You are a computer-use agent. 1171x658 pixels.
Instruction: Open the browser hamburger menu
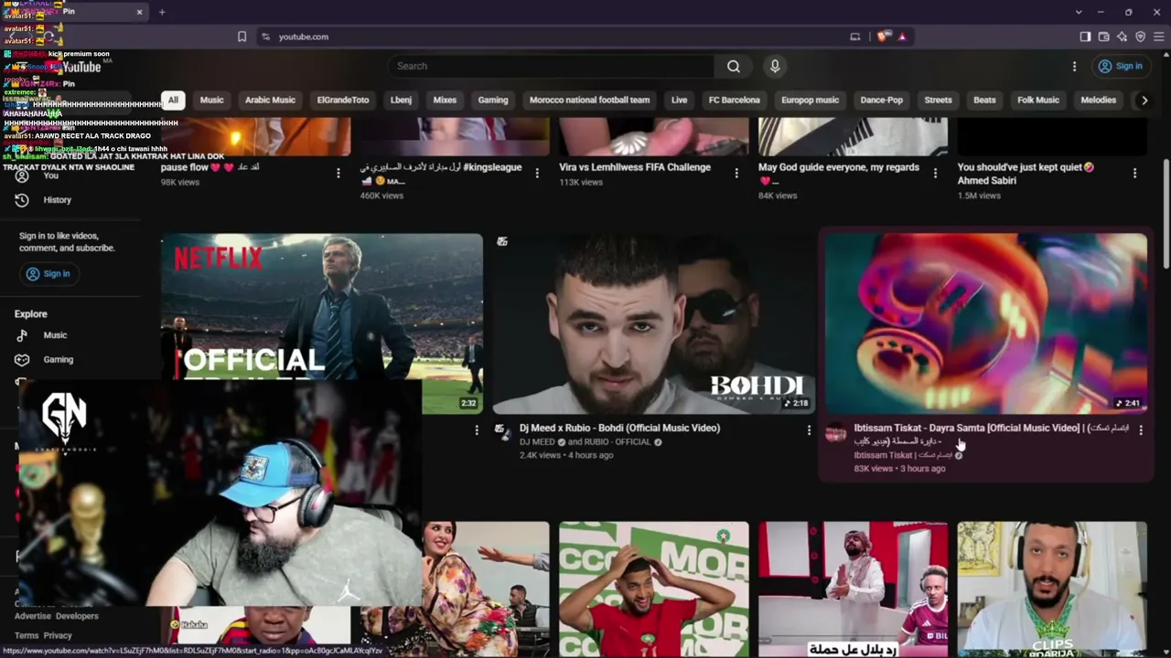[1158, 37]
